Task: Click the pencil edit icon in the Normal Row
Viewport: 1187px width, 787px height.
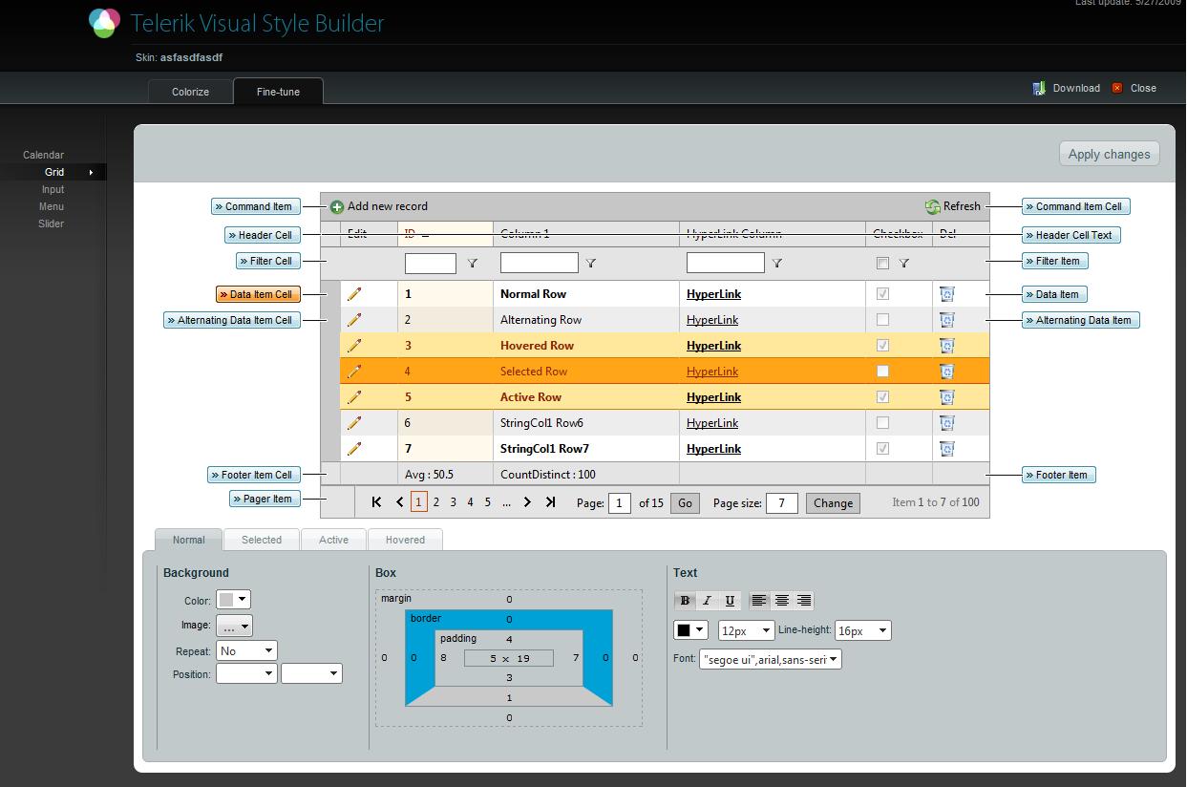Action: (x=354, y=294)
